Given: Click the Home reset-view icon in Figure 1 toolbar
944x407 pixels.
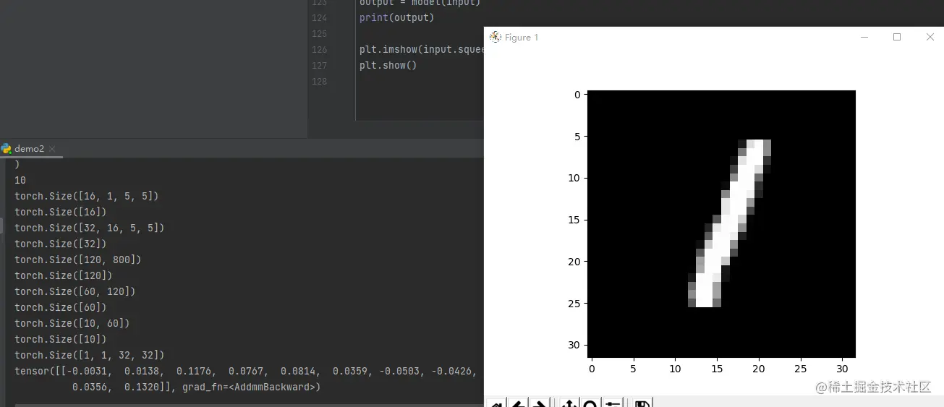Looking at the screenshot, I should tap(495, 403).
